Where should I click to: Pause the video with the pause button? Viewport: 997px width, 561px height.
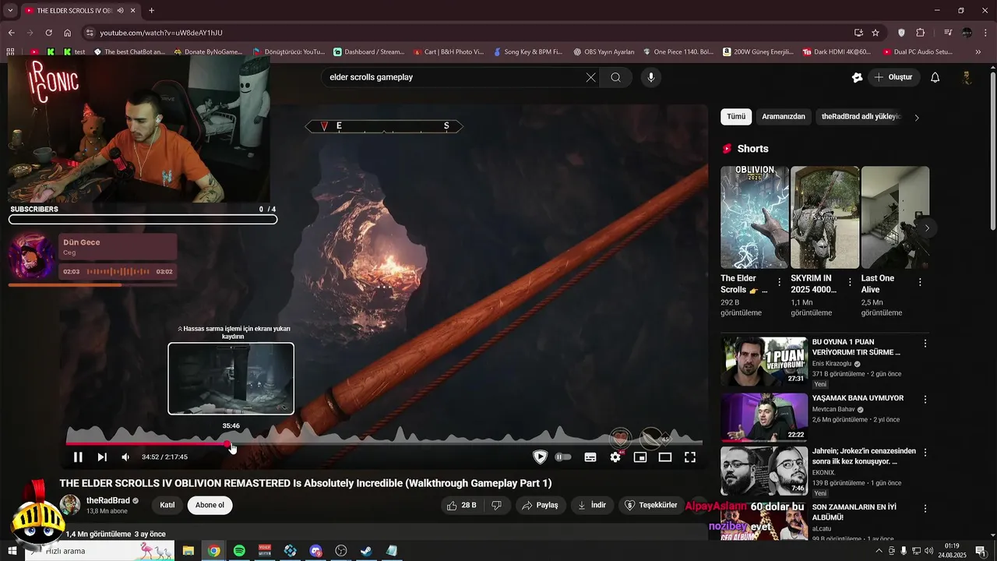tap(78, 457)
